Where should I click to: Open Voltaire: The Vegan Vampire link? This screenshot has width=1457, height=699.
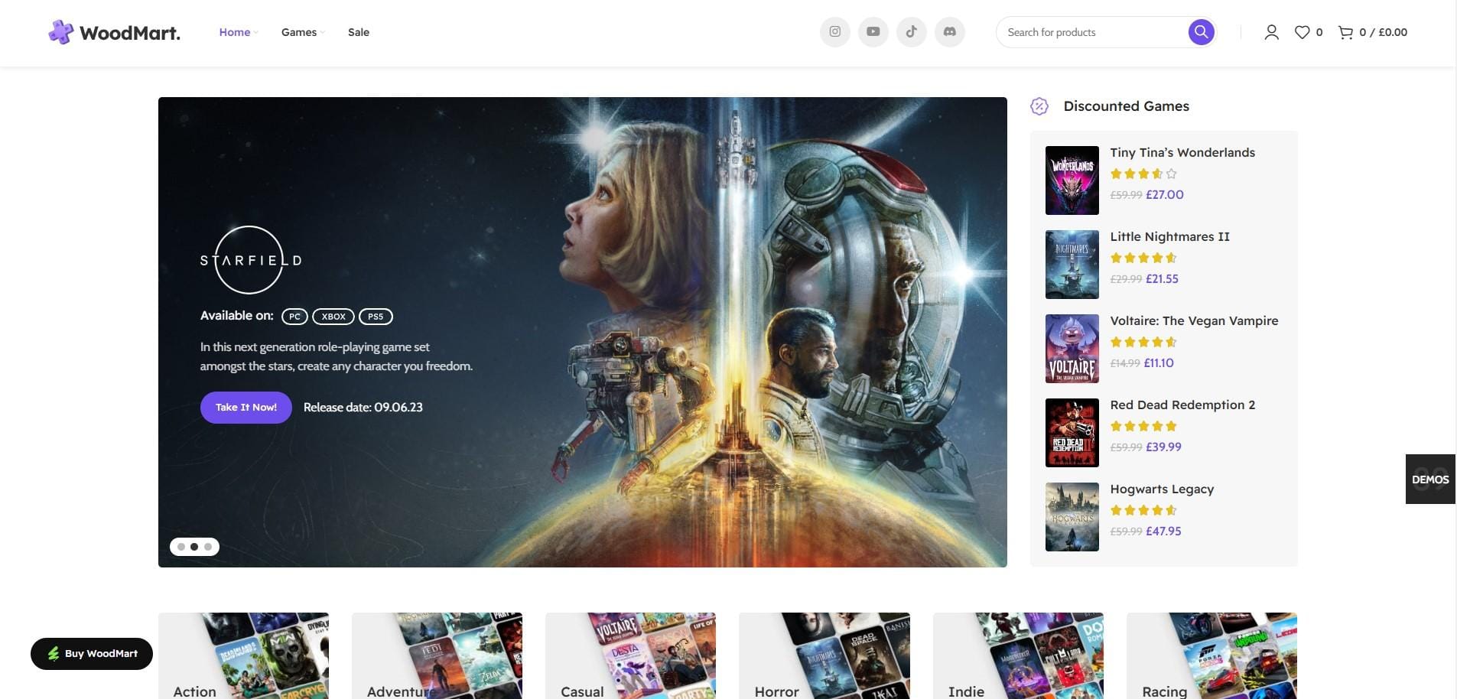[x=1194, y=321]
